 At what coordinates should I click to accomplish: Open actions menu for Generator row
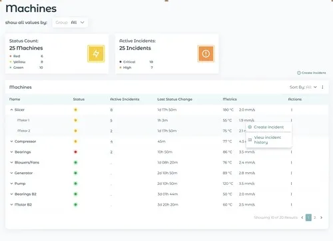pos(292,173)
